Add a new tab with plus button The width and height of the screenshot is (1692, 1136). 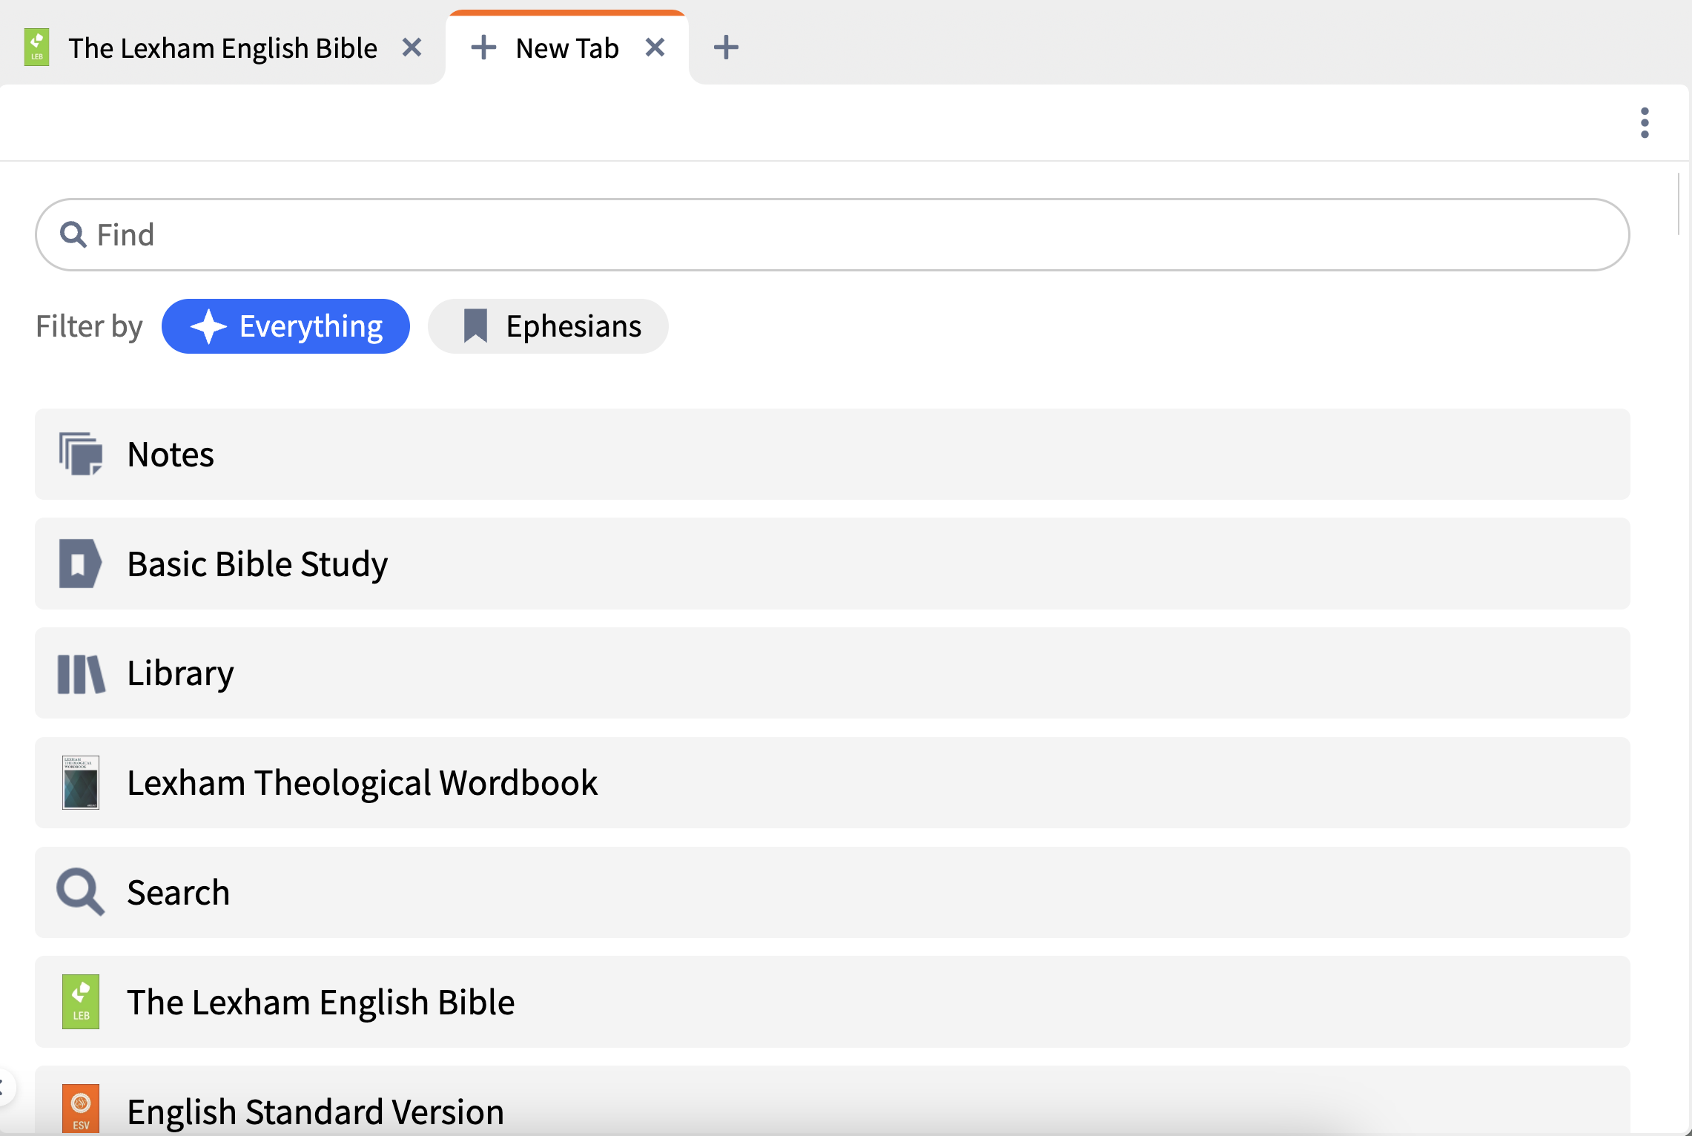tap(726, 47)
